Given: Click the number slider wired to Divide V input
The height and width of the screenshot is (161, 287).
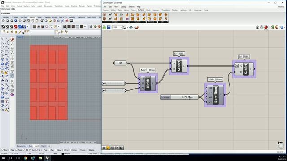Looking at the screenshot, I should [113, 90].
